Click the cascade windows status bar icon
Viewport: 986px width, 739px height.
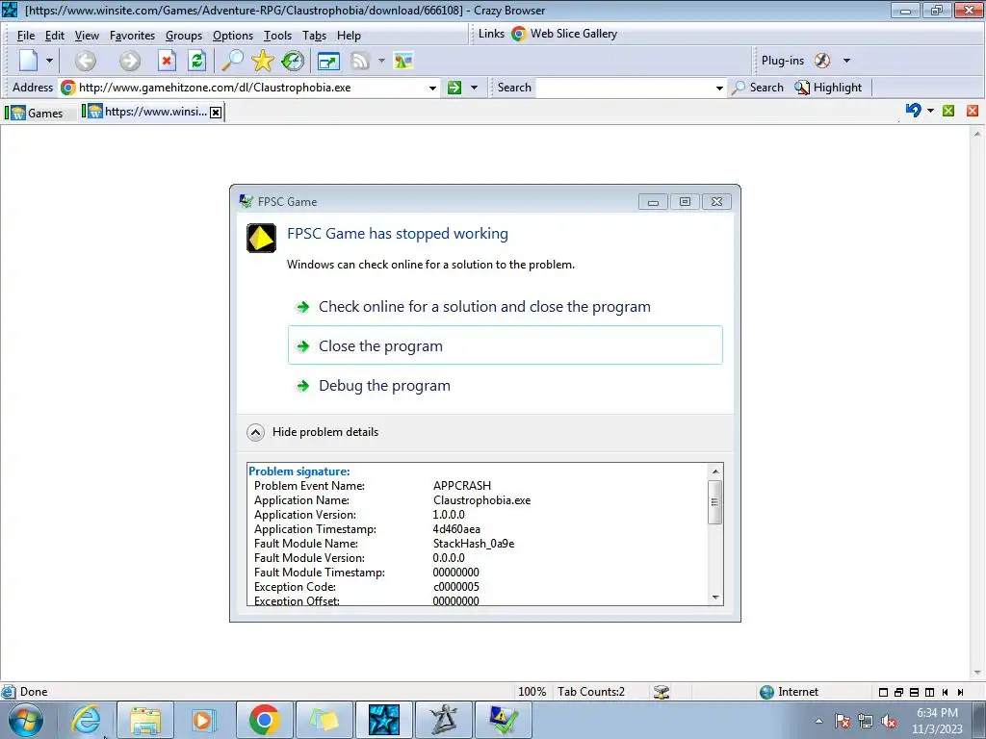[x=898, y=692]
